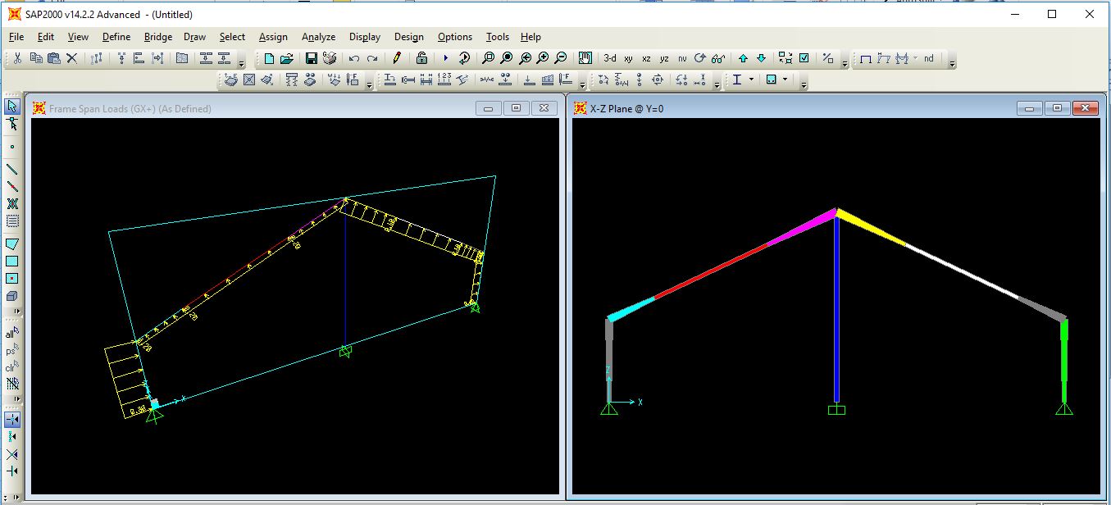The image size is (1111, 505).
Task: Toggle the Lock/Unlock Model padlock icon
Action: [x=421, y=58]
